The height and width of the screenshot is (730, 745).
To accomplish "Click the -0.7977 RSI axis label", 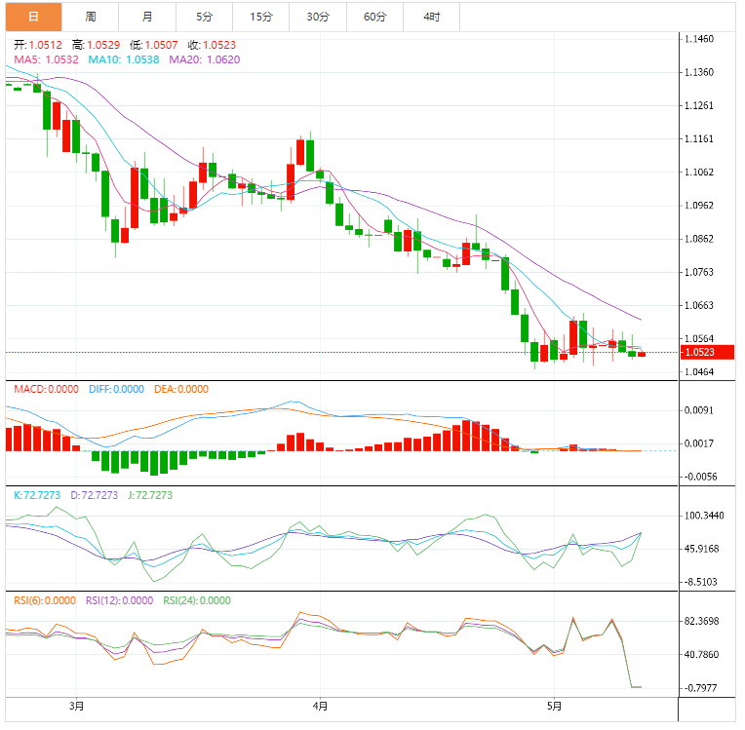I will point(700,688).
